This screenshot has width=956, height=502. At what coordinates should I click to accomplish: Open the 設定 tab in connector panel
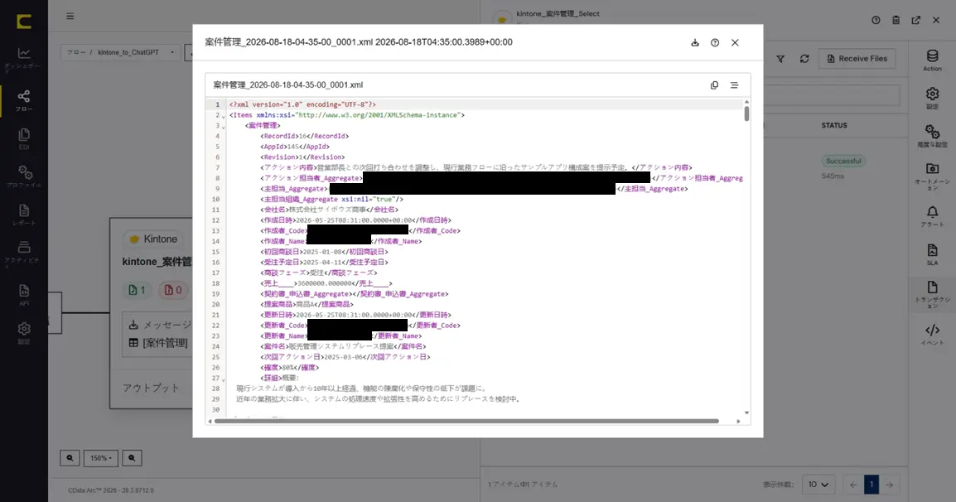(932, 99)
